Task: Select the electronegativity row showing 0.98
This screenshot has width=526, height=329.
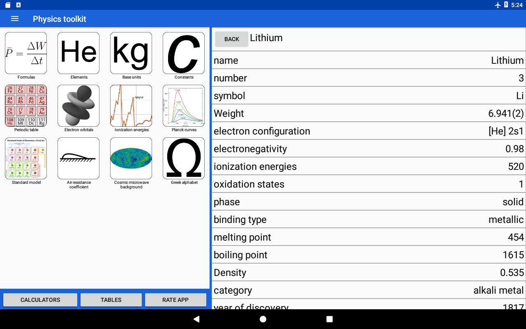Action: [x=369, y=149]
